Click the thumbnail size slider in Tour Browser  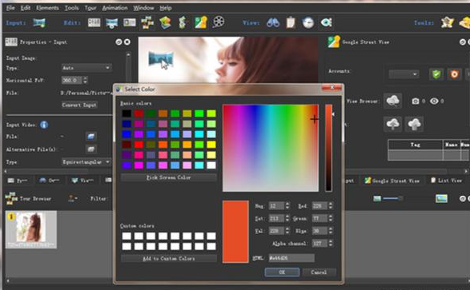[392, 198]
